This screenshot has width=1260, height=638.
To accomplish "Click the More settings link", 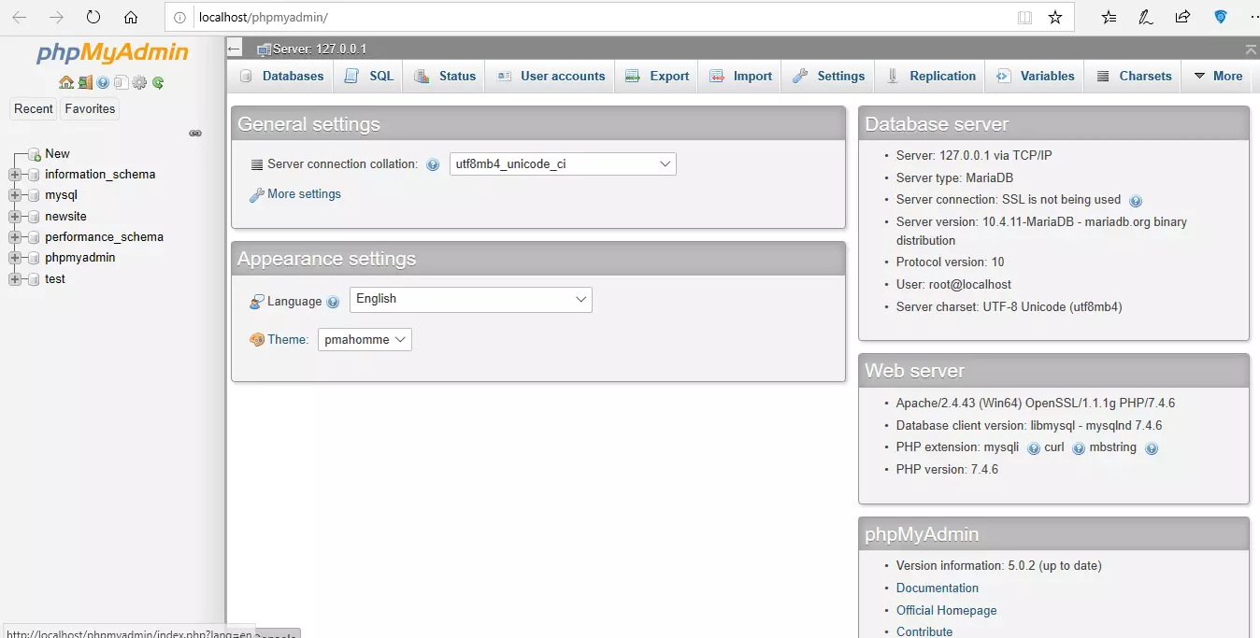I will pos(304,194).
